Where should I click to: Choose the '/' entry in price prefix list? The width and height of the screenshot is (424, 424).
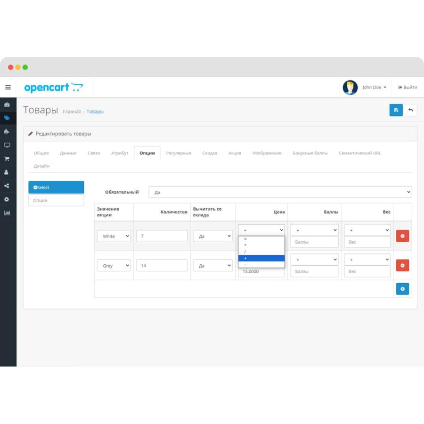261,252
